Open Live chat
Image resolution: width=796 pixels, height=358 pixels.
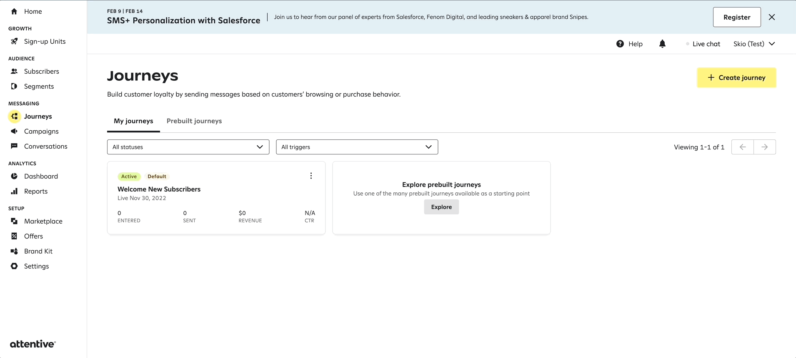(703, 44)
